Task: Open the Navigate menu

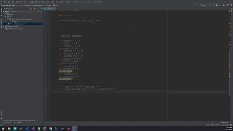Action: [x=19, y=2]
